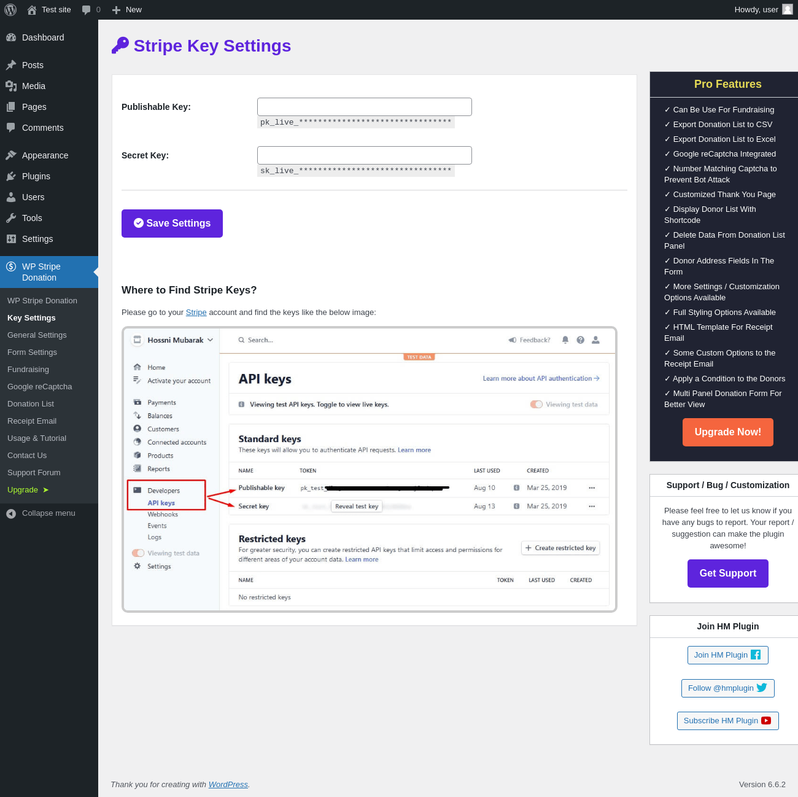Open Settings via the sliders icon
Screen dimensions: 798x797
pyautogui.click(x=11, y=239)
